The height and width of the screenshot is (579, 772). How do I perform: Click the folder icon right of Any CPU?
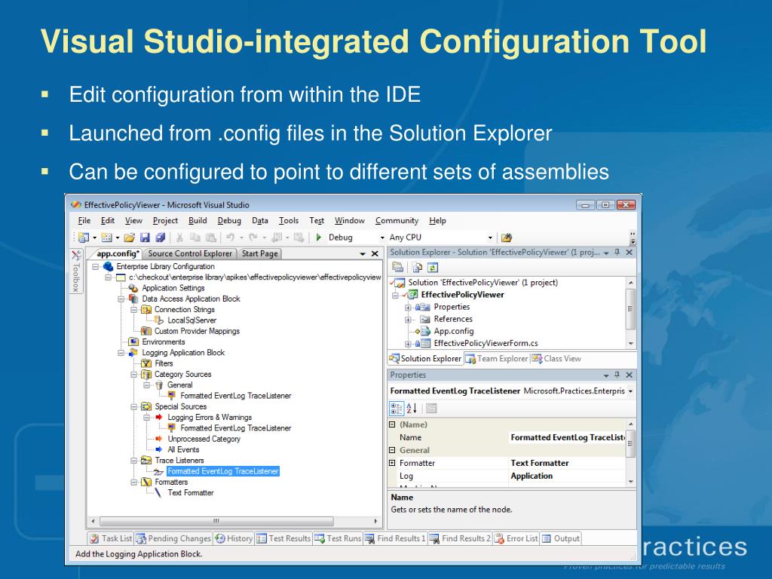pos(506,237)
